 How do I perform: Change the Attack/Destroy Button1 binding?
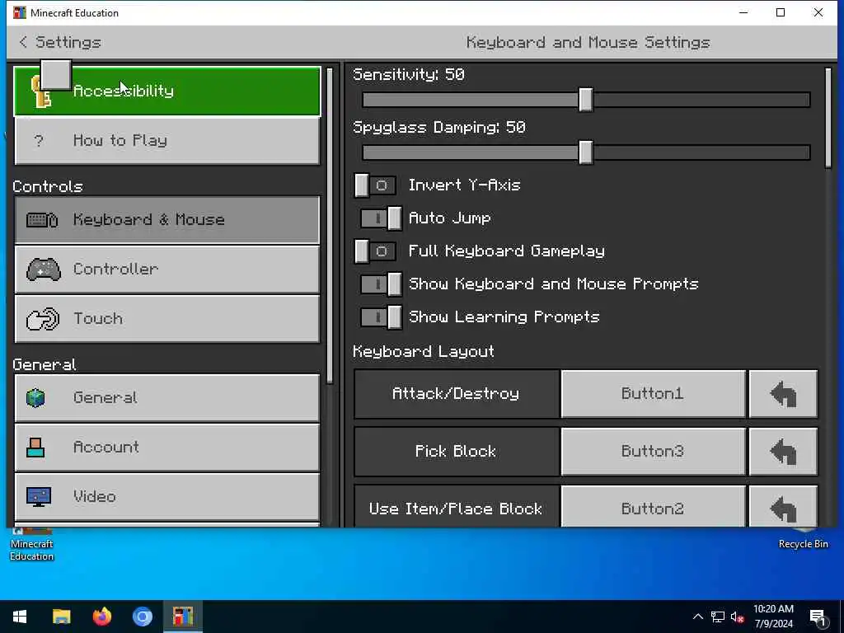pyautogui.click(x=653, y=393)
